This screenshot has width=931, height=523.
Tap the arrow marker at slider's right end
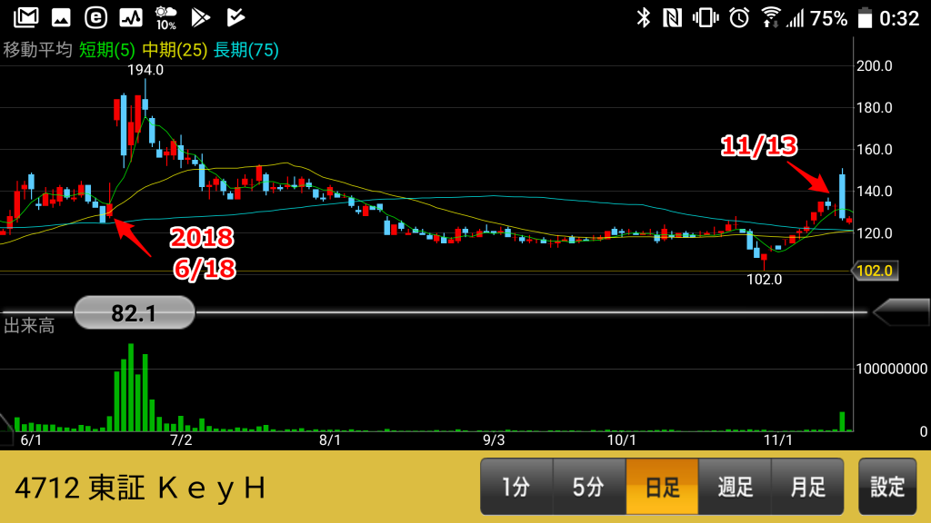(901, 312)
